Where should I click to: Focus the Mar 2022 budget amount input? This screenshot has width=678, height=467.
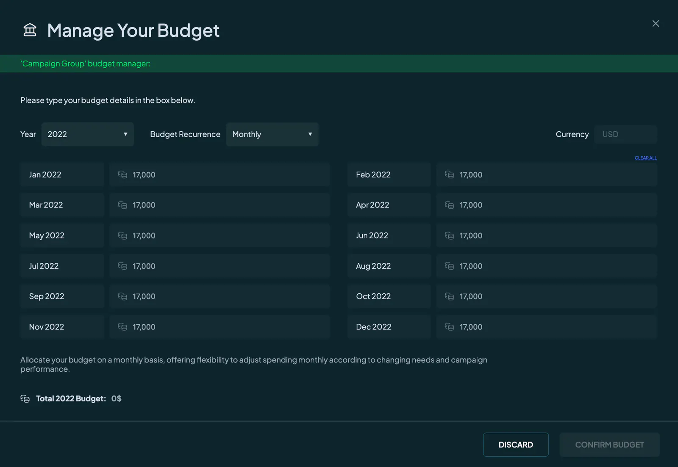coord(220,205)
